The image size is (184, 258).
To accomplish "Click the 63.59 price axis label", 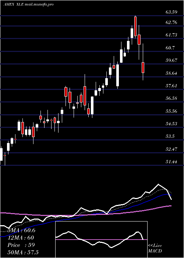I will click(171, 12).
